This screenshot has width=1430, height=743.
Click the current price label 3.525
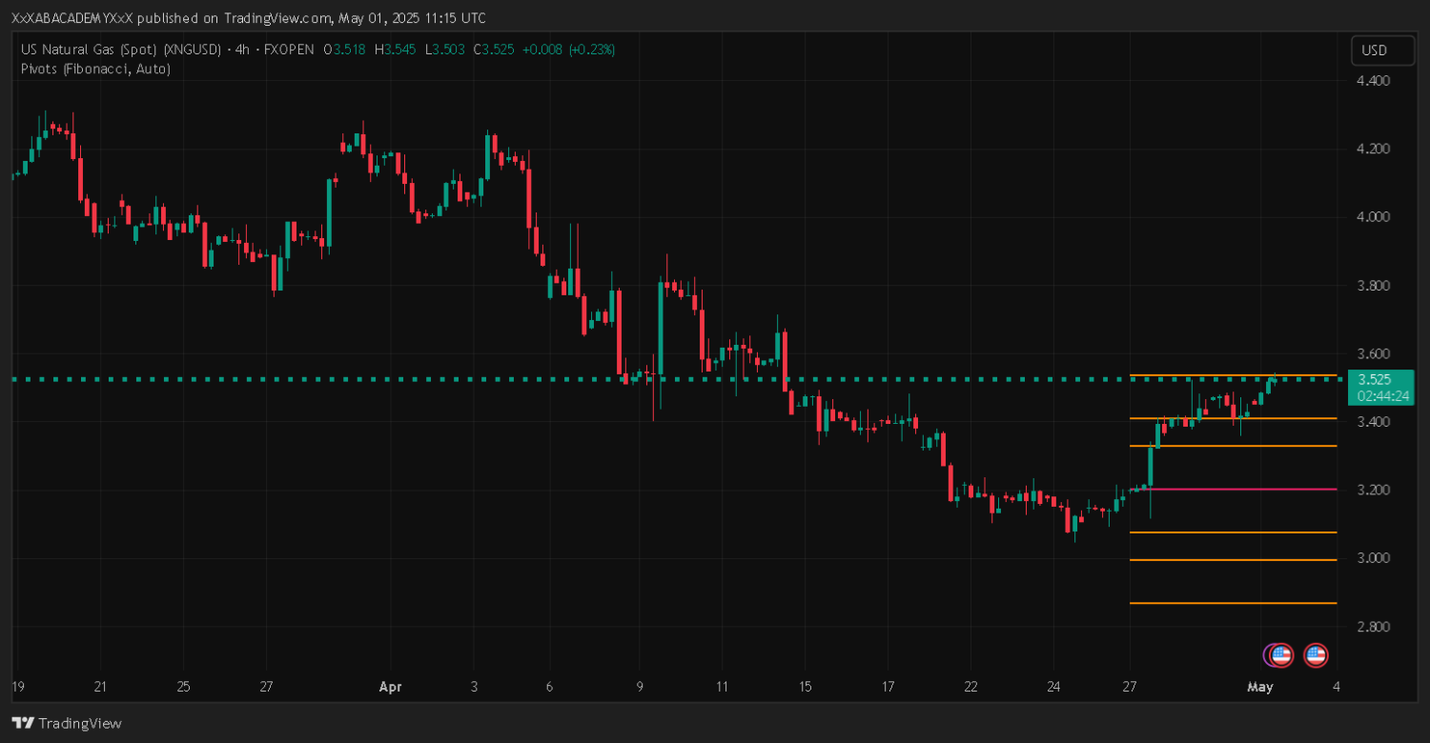click(x=1375, y=379)
